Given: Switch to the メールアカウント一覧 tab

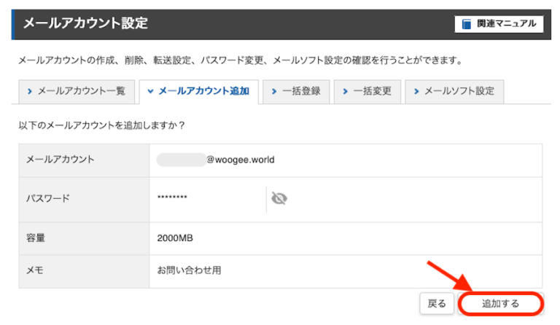Looking at the screenshot, I should 75,91.
